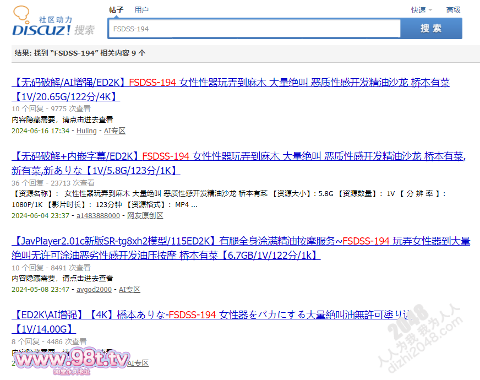480x380 pixels.
Task: Click the Discuz! logo
Action: click(53, 21)
